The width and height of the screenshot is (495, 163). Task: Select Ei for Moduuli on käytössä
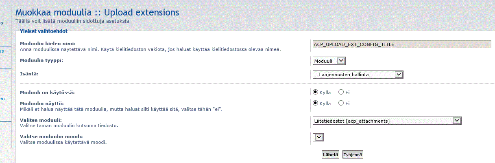click(341, 92)
